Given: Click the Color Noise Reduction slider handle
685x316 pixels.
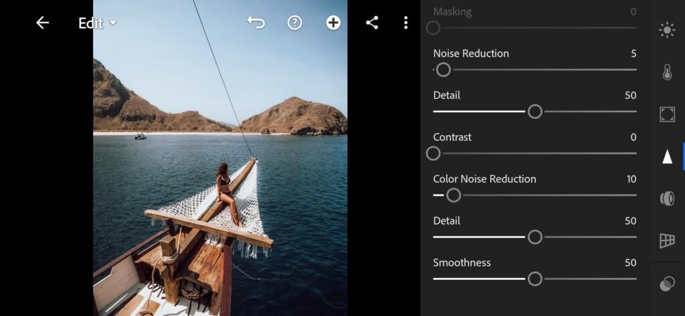Looking at the screenshot, I should click(454, 196).
